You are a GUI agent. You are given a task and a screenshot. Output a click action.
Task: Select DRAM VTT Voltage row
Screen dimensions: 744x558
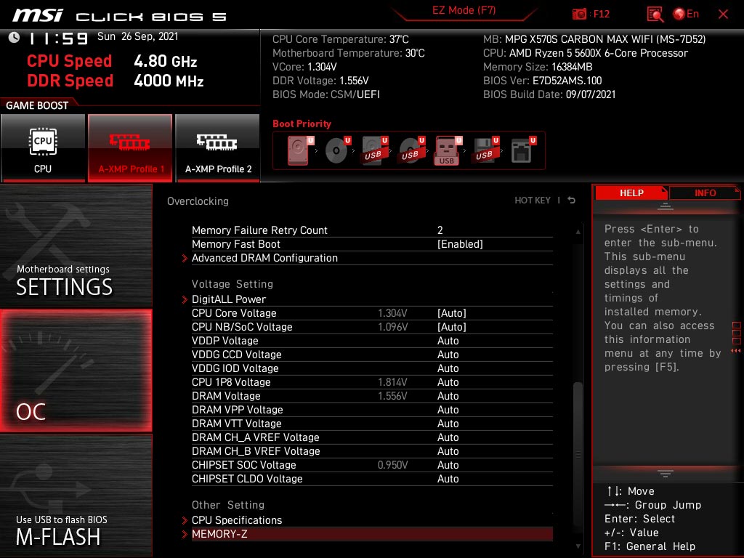tap(372, 424)
